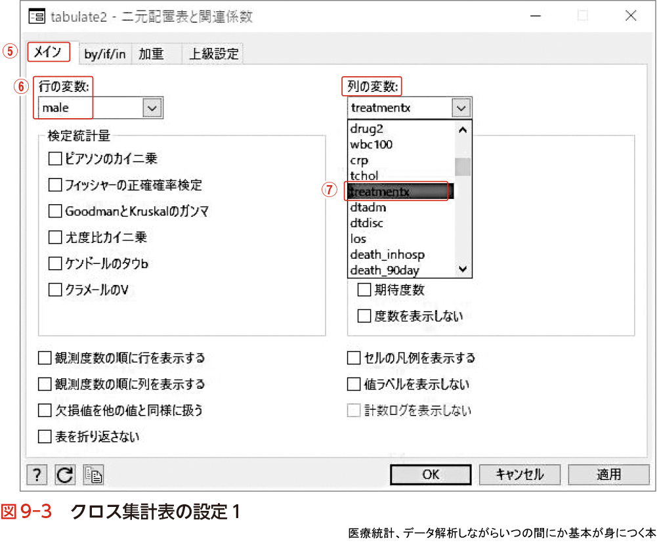Click the help question mark icon
The width and height of the screenshot is (657, 547).
(x=38, y=474)
